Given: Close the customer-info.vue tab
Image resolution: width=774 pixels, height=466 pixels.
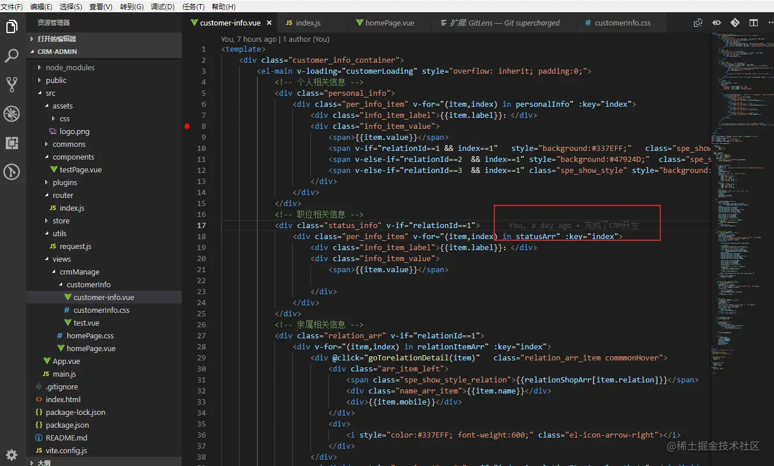Looking at the screenshot, I should [x=269, y=23].
